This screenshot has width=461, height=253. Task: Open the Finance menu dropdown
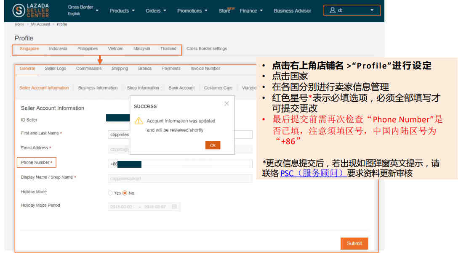point(251,11)
